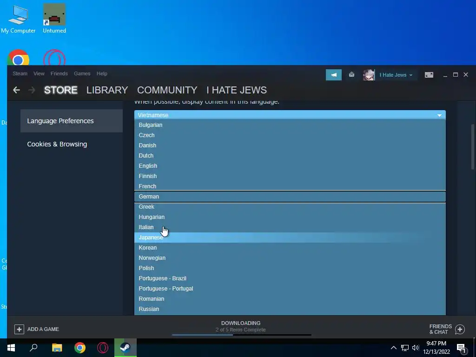Switch to the LIBRARY tab
Viewport: 476px width, 357px height.
pos(107,90)
